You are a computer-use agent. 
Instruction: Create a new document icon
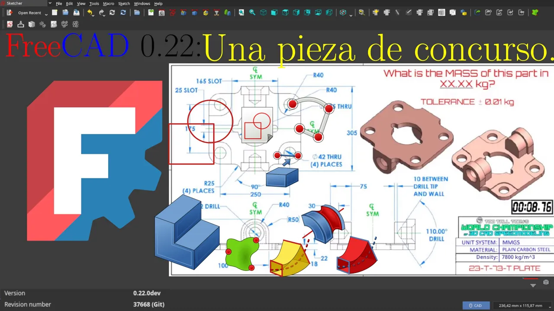55,13
